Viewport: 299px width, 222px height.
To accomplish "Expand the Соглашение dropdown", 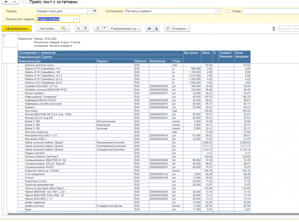I will (218, 11).
